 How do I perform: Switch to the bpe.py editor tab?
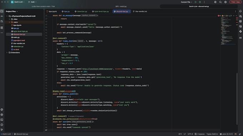pos(66,11)
